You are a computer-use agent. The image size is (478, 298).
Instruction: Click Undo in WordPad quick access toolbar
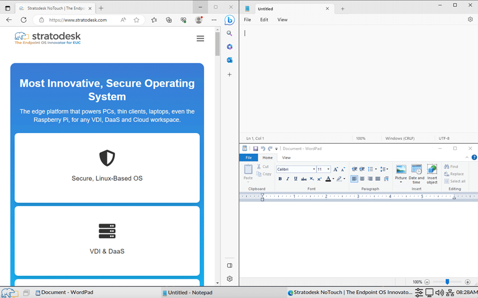click(x=263, y=148)
